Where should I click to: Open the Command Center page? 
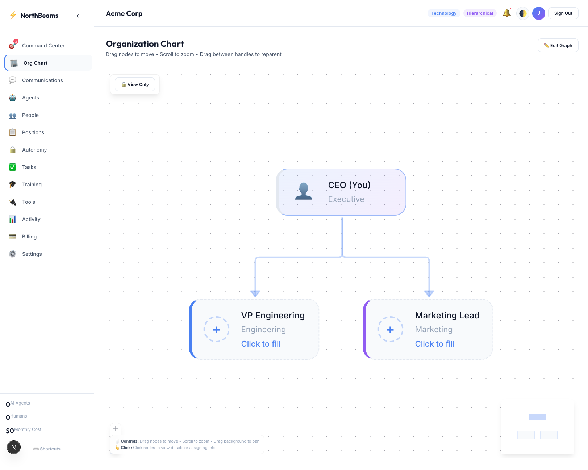point(43,45)
